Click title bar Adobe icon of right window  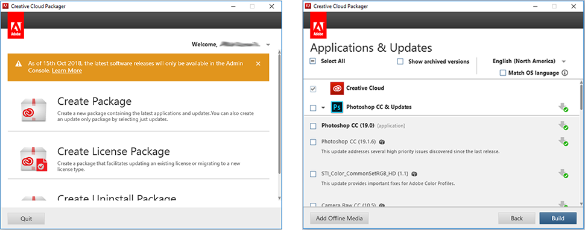[308, 6]
